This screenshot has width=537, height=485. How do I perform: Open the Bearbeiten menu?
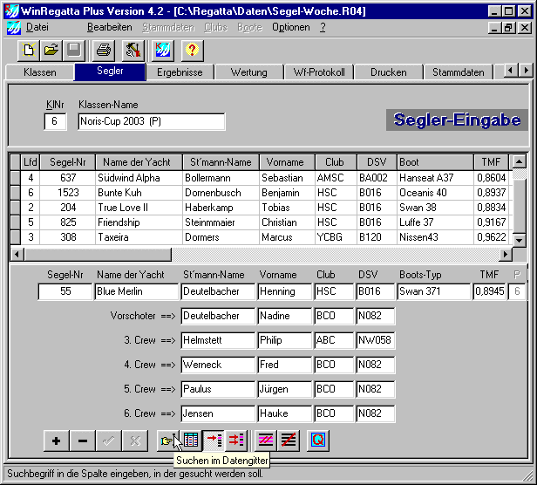click(x=109, y=27)
